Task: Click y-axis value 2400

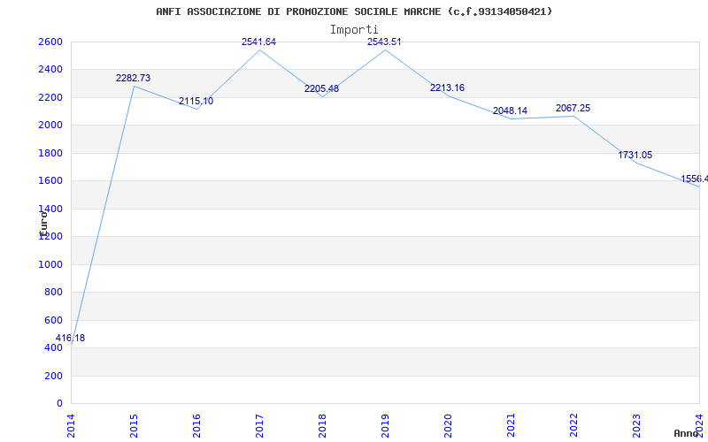Action: pos(50,70)
